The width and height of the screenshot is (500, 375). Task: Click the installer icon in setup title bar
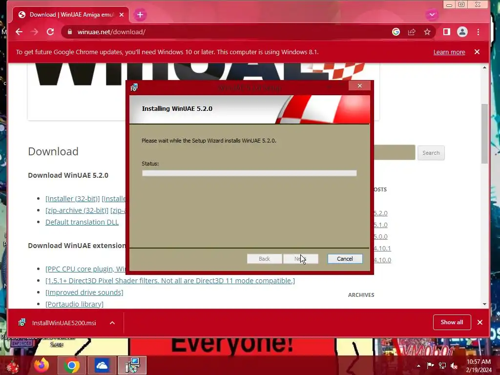click(x=134, y=87)
